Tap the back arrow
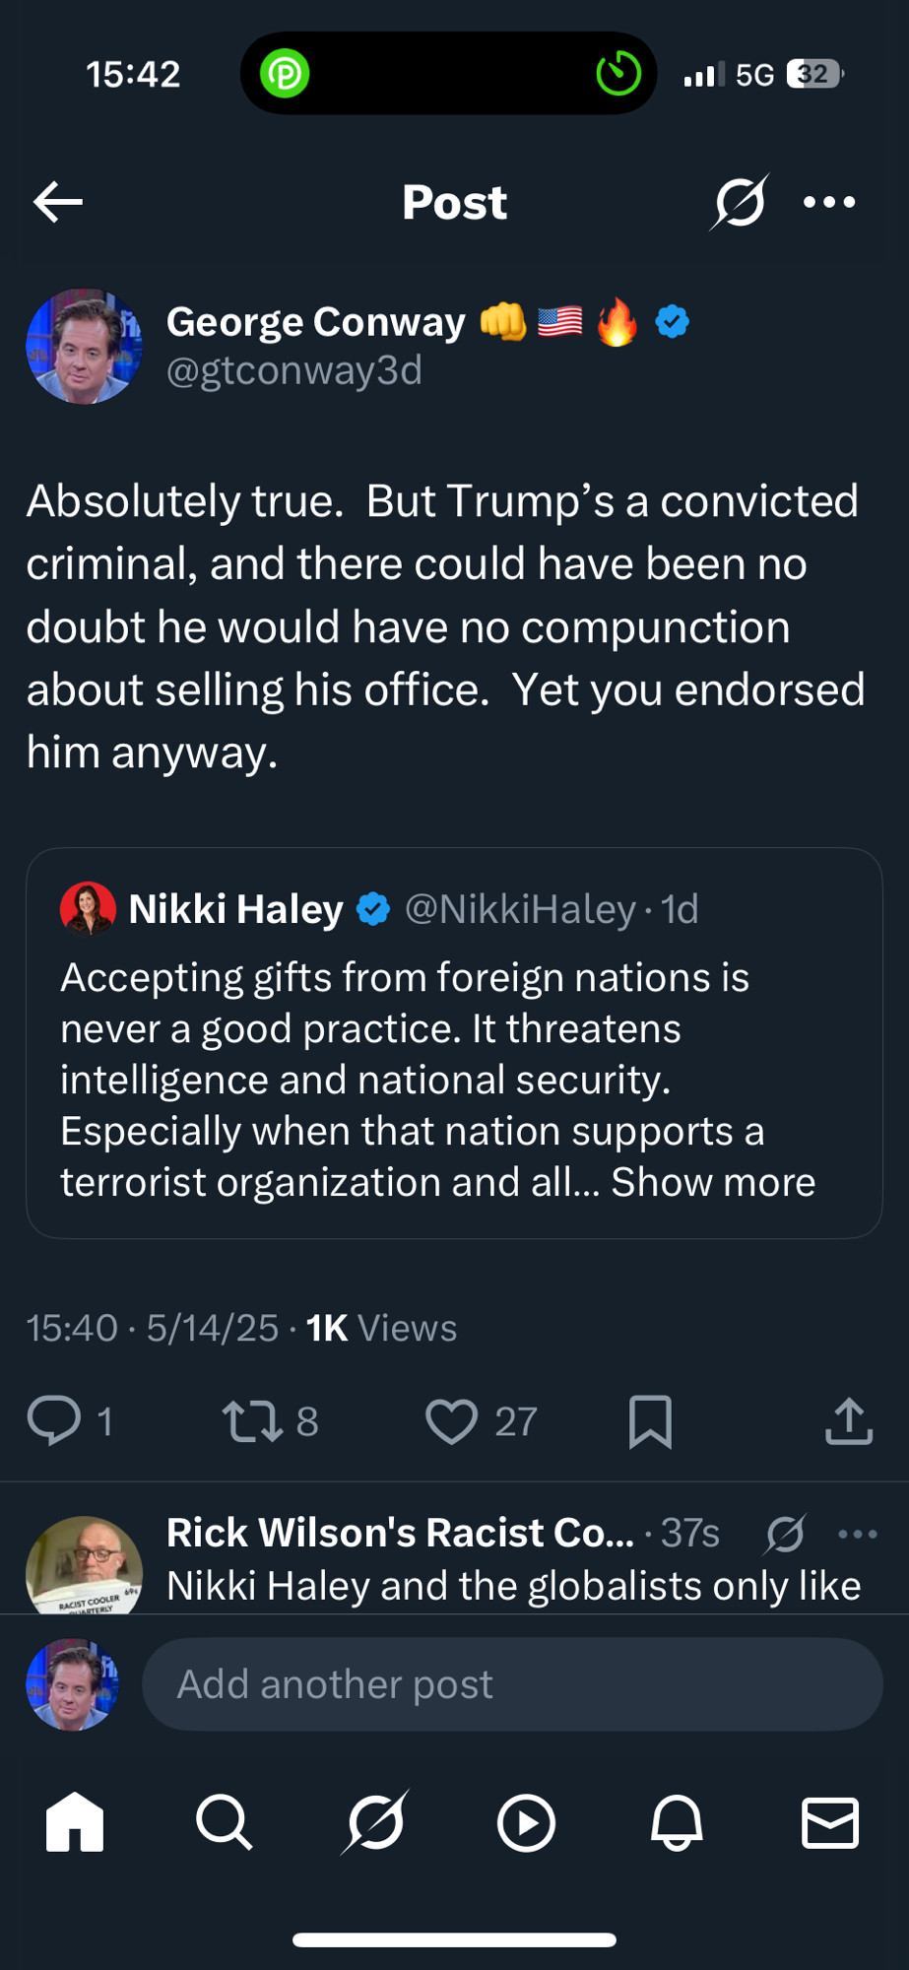This screenshot has width=909, height=1970. [x=58, y=203]
